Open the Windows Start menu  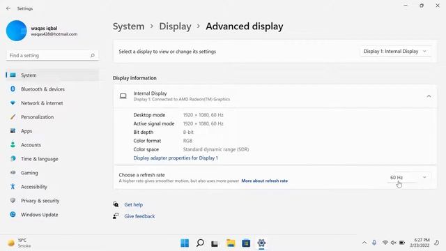tap(185, 243)
